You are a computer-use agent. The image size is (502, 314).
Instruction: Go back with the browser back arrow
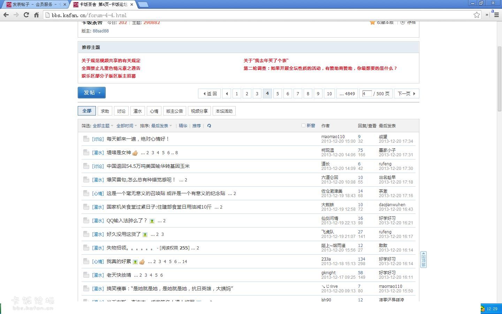coord(6,15)
